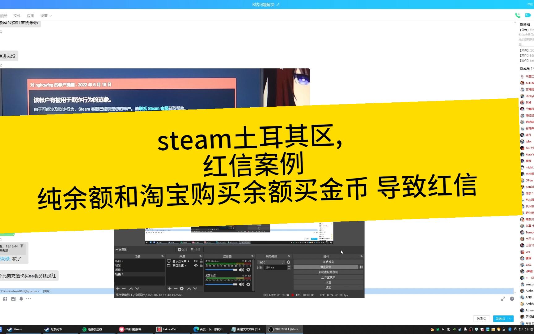Toggle visibility of 显示器采集 4 source
534x334 pixels.
pos(196,261)
